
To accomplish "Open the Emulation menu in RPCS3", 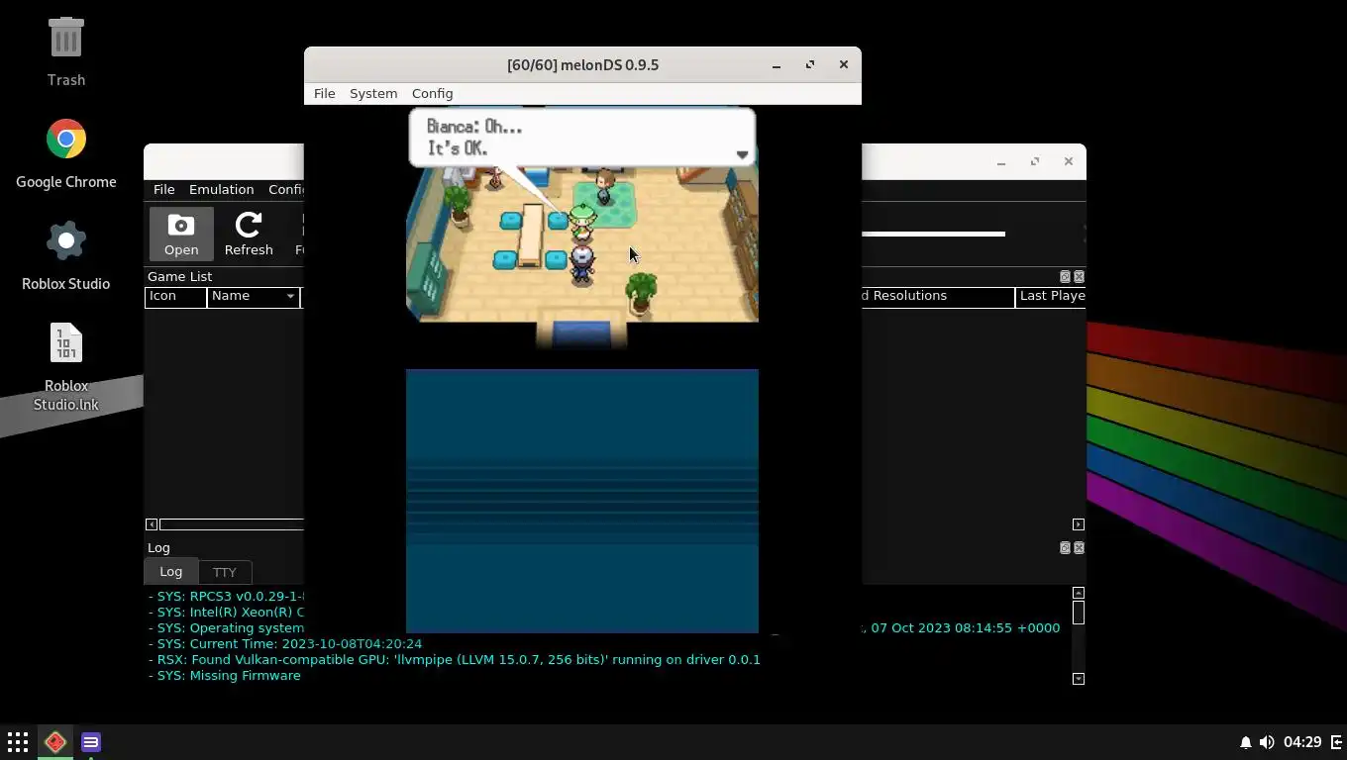I will tap(221, 189).
